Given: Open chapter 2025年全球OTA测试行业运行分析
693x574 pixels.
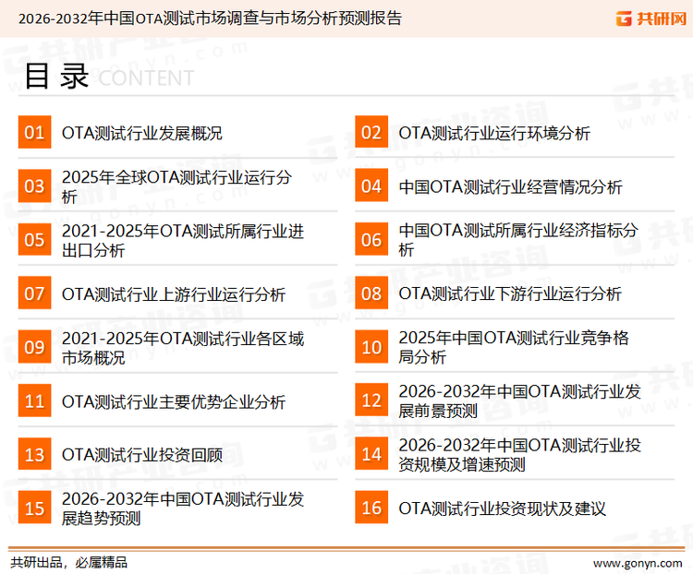Looking at the screenshot, I should 176,186.
